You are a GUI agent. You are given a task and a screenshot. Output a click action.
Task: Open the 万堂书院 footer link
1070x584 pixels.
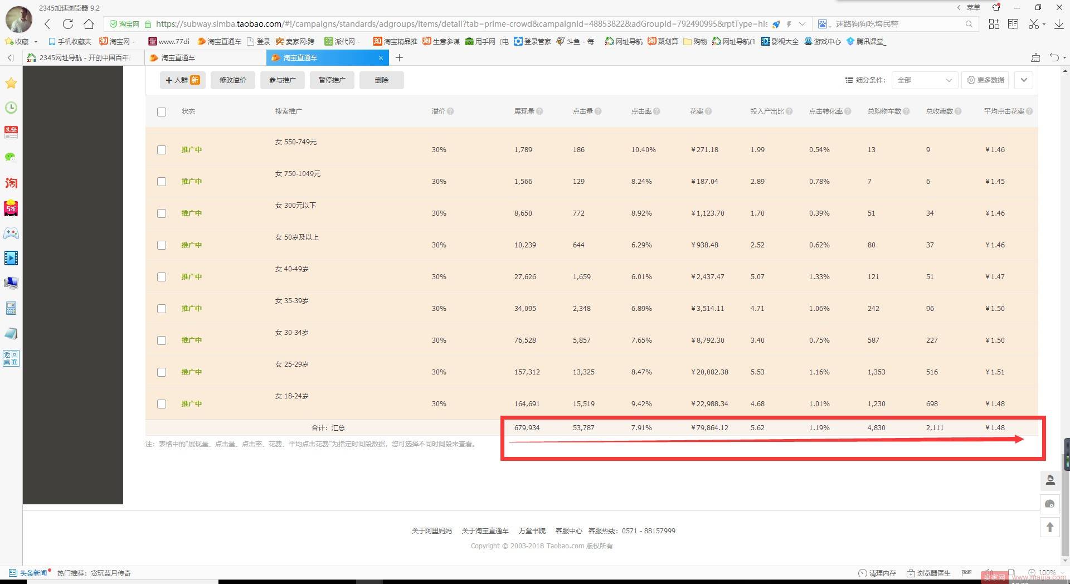point(532,531)
